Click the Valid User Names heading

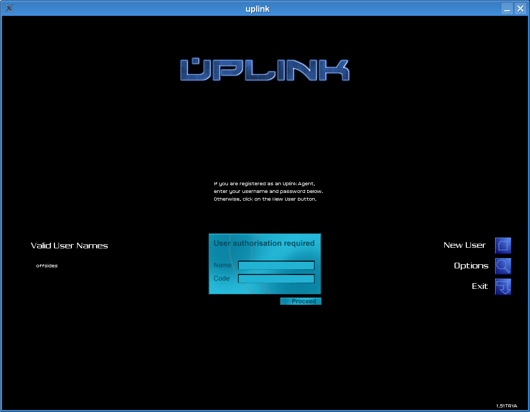click(69, 246)
